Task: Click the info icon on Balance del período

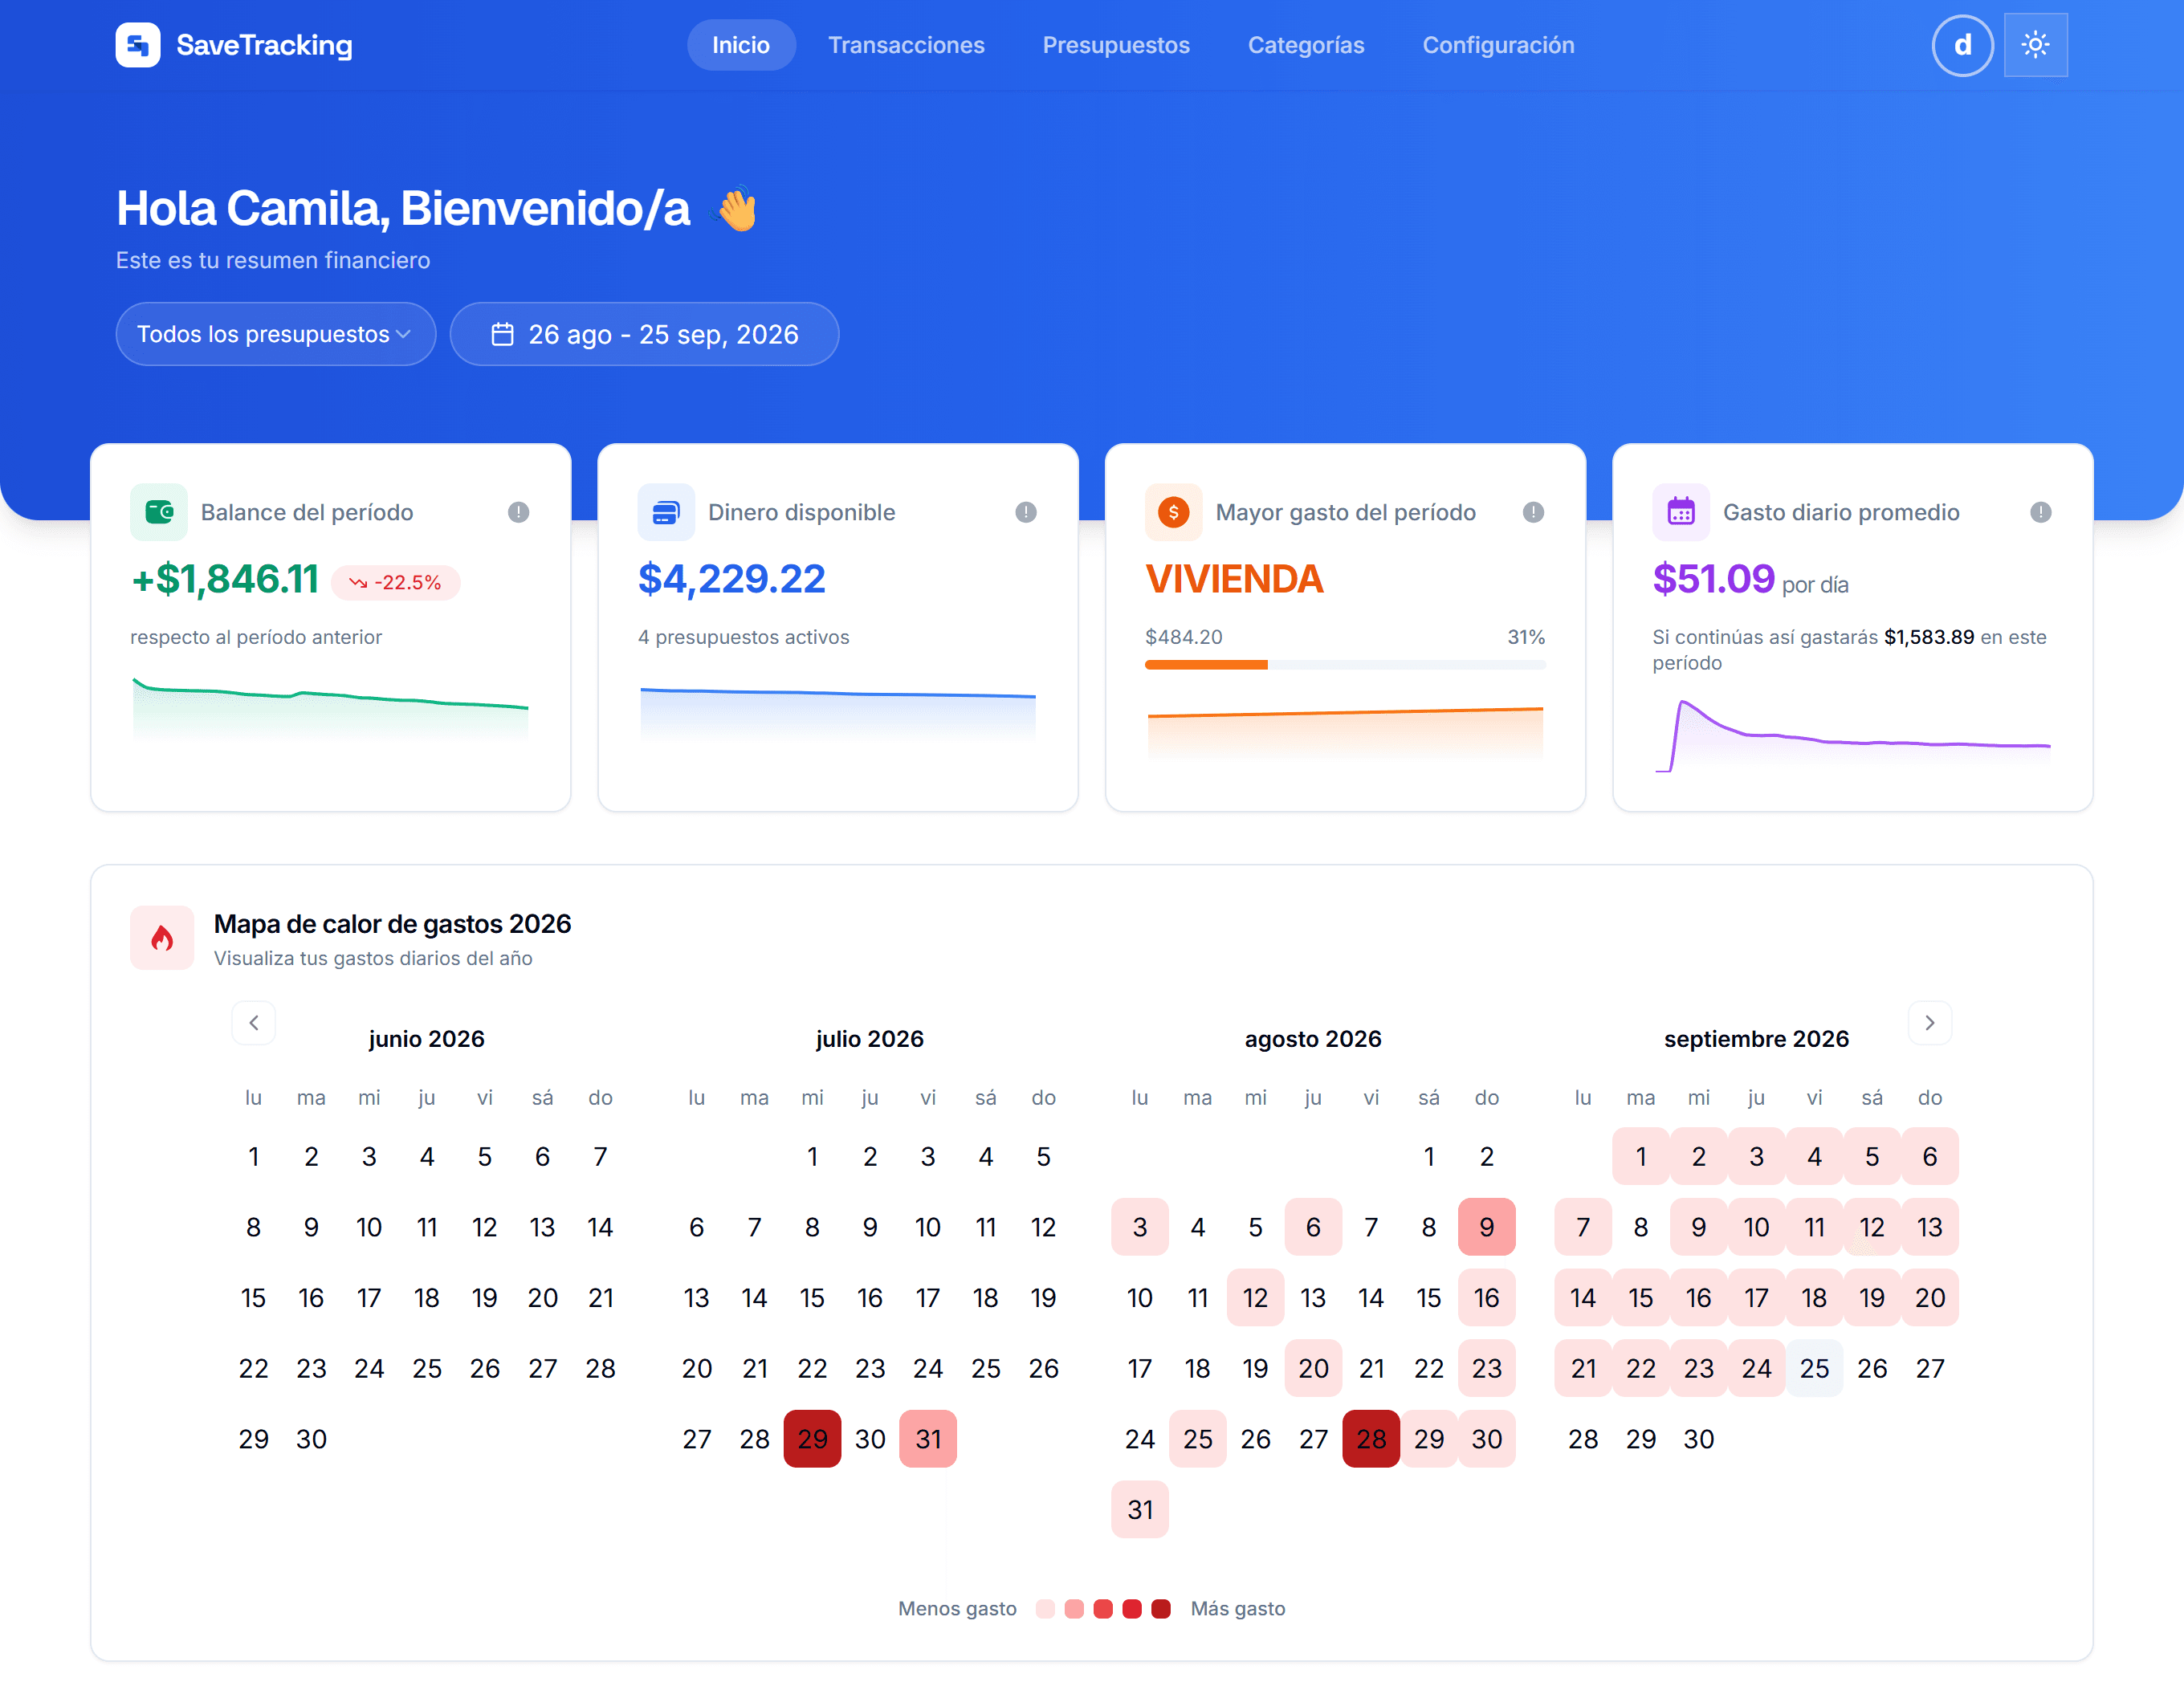Action: click(518, 512)
